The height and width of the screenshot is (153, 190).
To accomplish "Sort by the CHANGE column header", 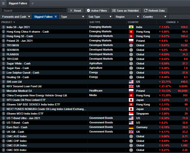I will [x=172, y=22].
